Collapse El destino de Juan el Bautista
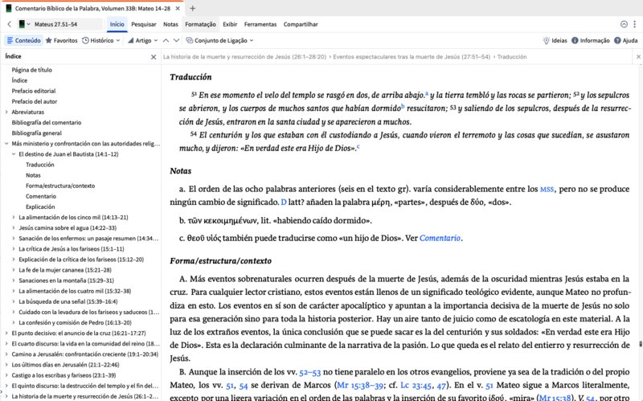The image size is (643, 401). tap(14, 154)
